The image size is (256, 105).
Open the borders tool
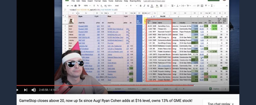pos(161,6)
